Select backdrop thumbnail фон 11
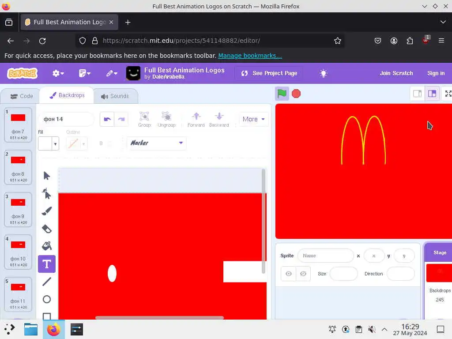The image size is (452, 339). (18, 294)
